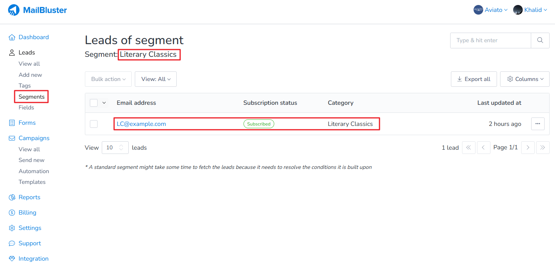Open the LC@example.com lead link
The width and height of the screenshot is (555, 271).
[141, 124]
